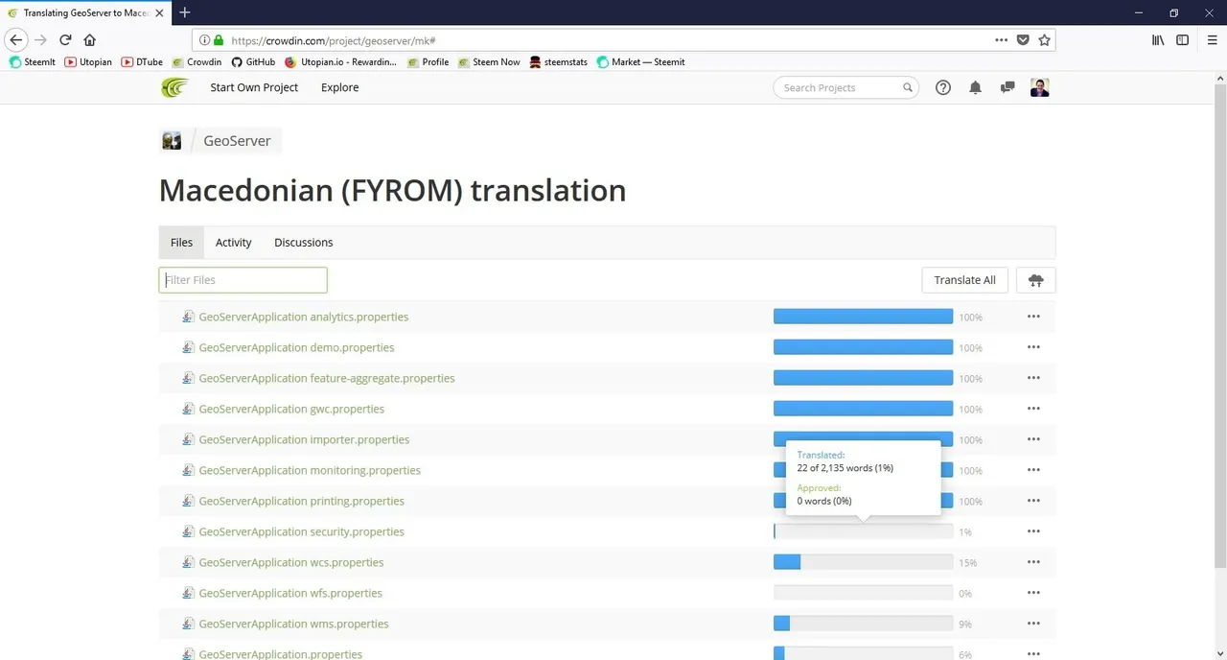Open the notifications bell icon
The width and height of the screenshot is (1227, 660).
975,87
